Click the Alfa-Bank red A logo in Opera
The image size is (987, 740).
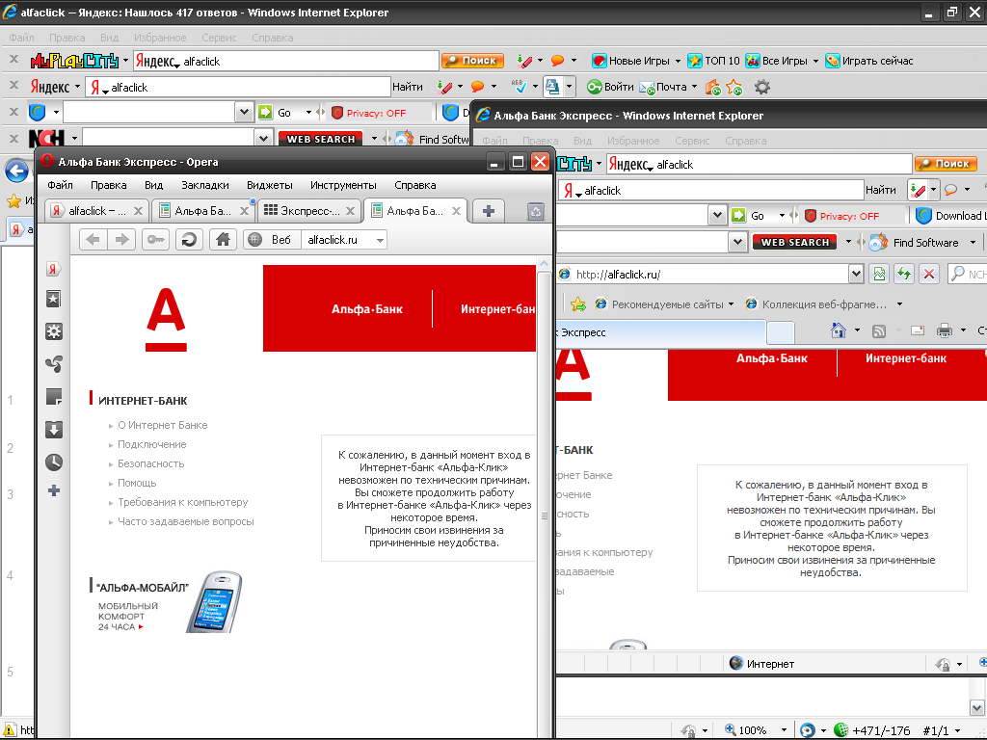pos(166,320)
